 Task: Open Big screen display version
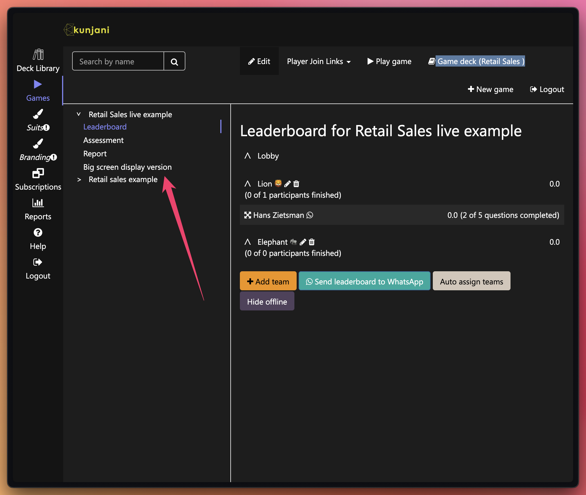[x=127, y=167]
